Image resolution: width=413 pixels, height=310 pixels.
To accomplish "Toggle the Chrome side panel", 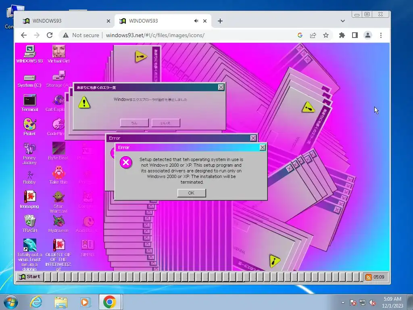I will click(355, 35).
